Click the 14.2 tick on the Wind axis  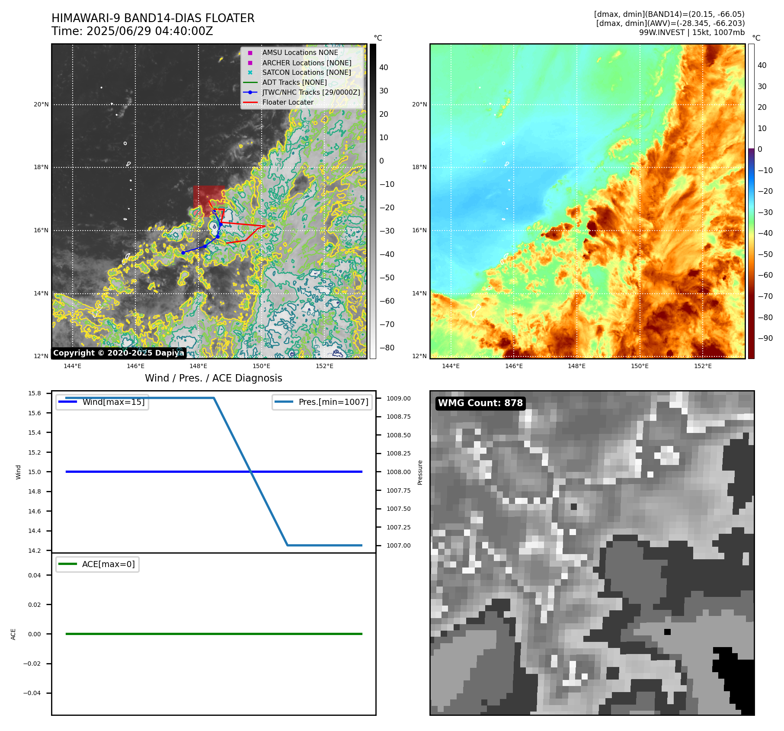35,551
